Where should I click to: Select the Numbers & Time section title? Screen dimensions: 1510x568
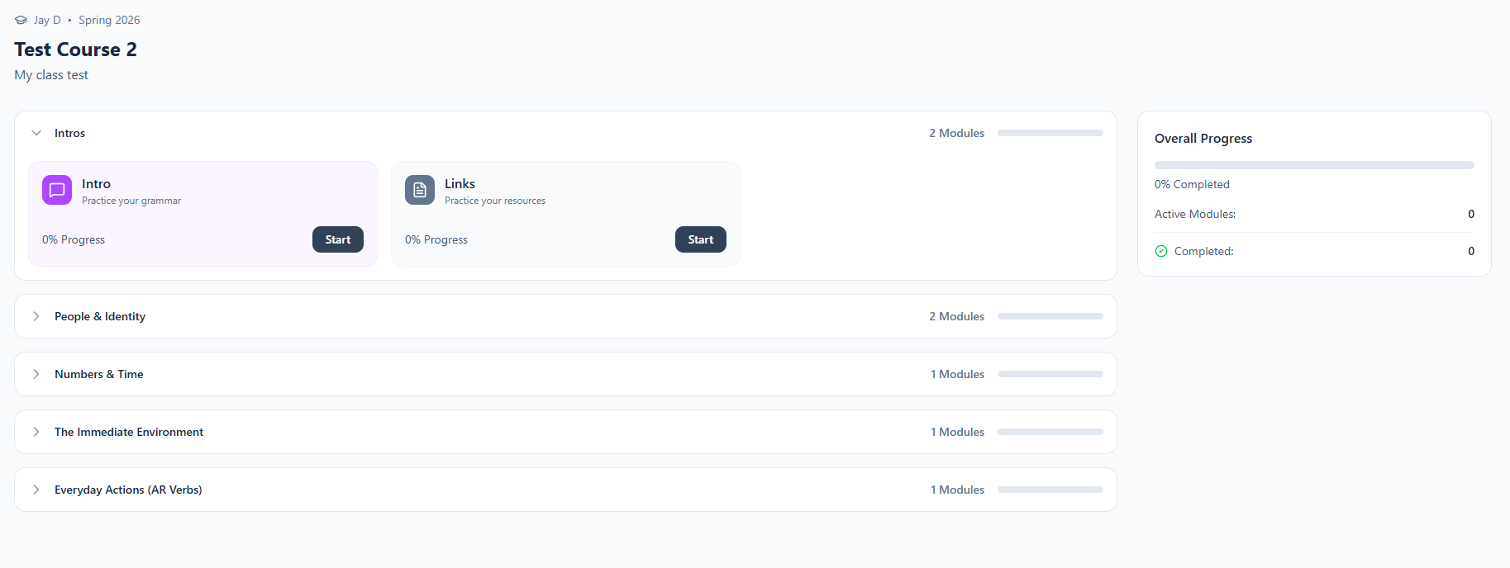(x=99, y=374)
